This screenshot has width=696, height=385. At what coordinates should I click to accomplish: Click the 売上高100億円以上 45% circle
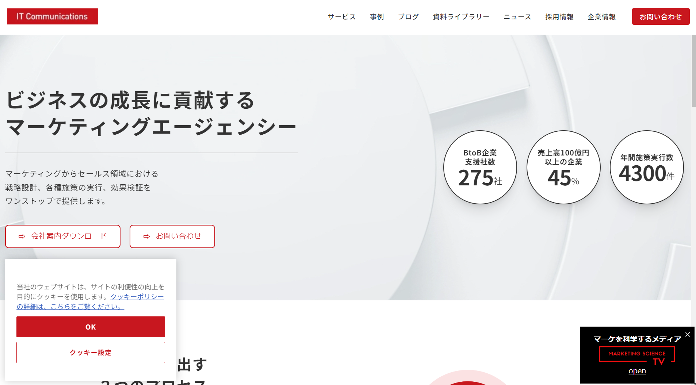click(563, 167)
